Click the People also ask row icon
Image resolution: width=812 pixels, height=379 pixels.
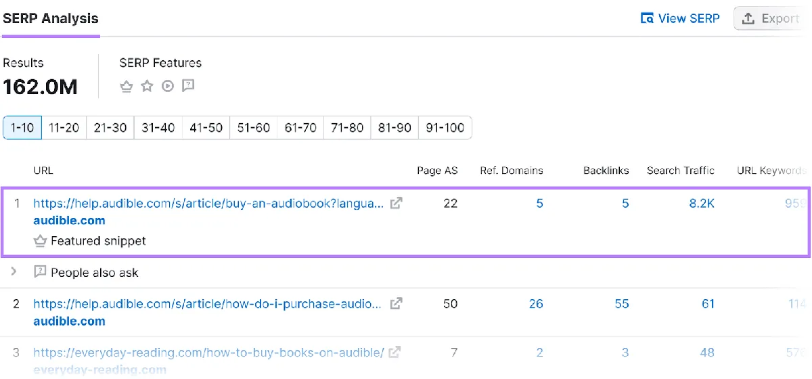40,272
